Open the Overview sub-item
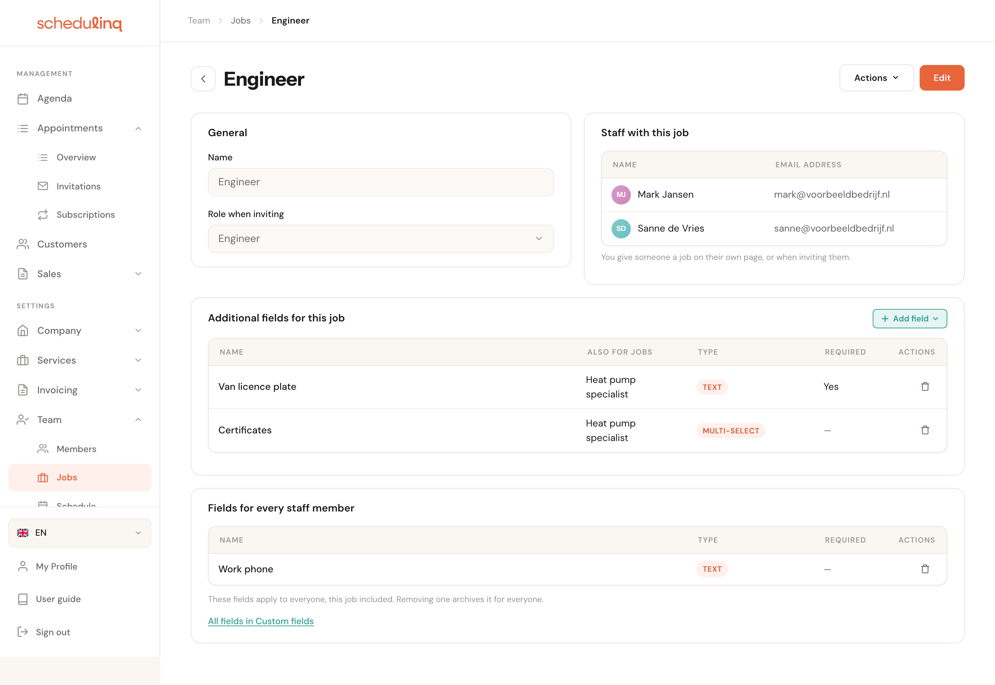The image size is (995, 685). [80, 158]
